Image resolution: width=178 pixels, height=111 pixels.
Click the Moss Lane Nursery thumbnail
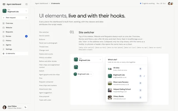click(110, 83)
